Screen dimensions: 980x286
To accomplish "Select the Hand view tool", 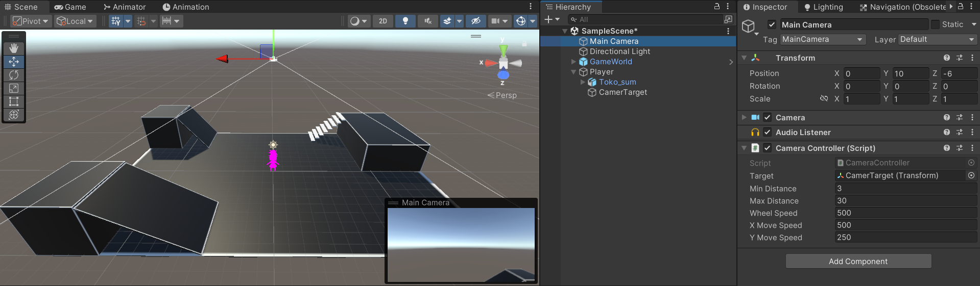I will pyautogui.click(x=14, y=48).
